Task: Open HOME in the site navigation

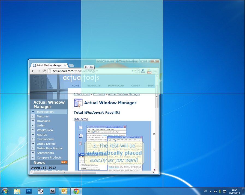Action: pyautogui.click(x=75, y=86)
